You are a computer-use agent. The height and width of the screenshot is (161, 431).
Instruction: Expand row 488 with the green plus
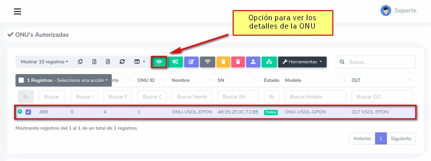point(20,111)
